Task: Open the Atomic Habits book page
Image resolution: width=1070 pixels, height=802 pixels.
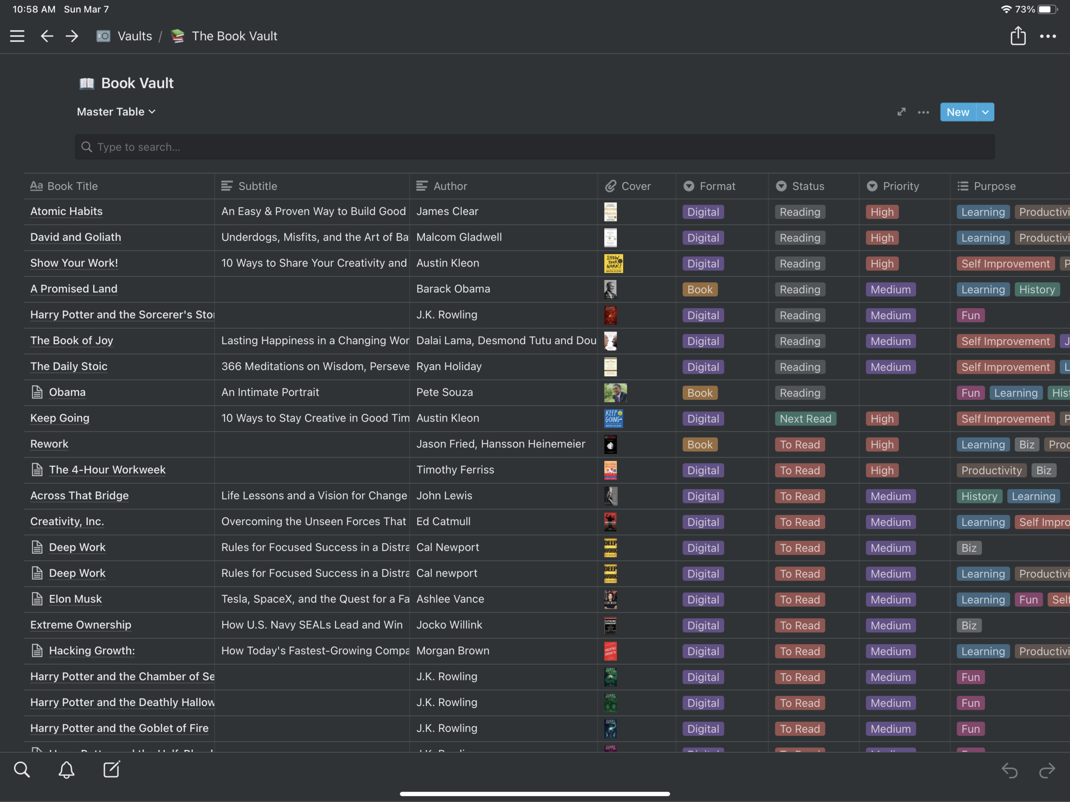Action: tap(66, 211)
